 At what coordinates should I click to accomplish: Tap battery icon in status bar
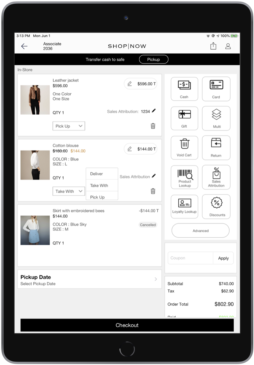click(x=234, y=36)
